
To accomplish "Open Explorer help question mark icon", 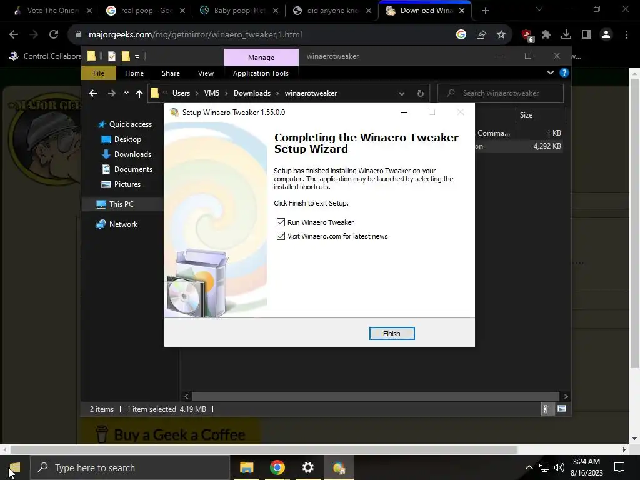I will tap(564, 72).
